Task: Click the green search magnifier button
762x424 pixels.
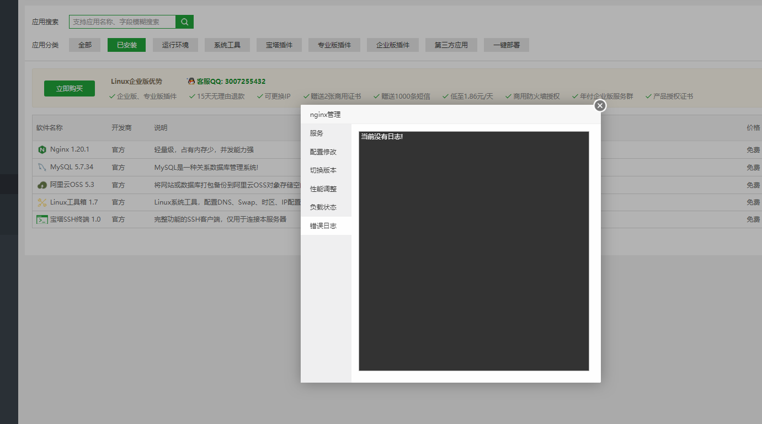Action: [184, 22]
